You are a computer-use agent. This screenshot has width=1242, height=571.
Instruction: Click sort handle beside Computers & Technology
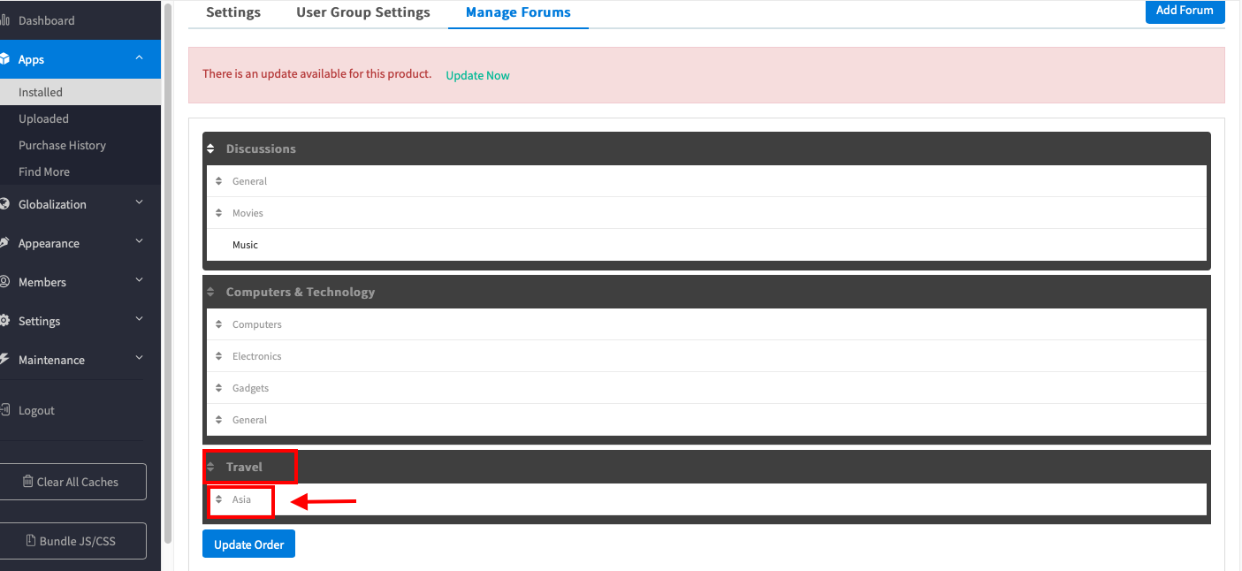click(210, 292)
